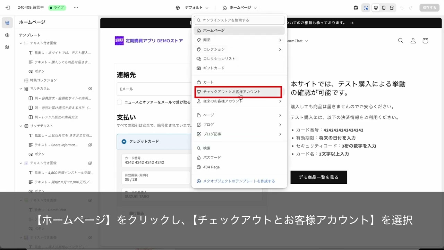Click the 定期購買アプリ DEMOストア logo
This screenshot has width=444, height=250.
149,41
